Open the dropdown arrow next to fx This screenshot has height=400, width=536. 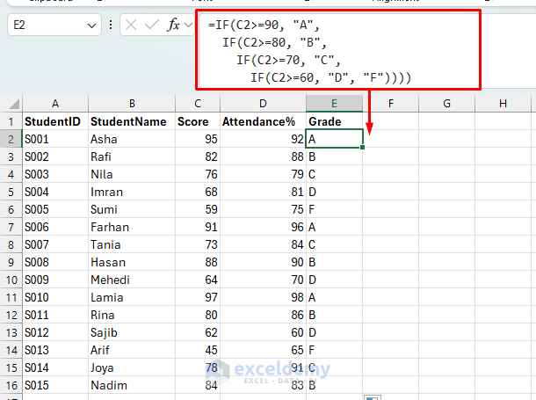coord(188,25)
